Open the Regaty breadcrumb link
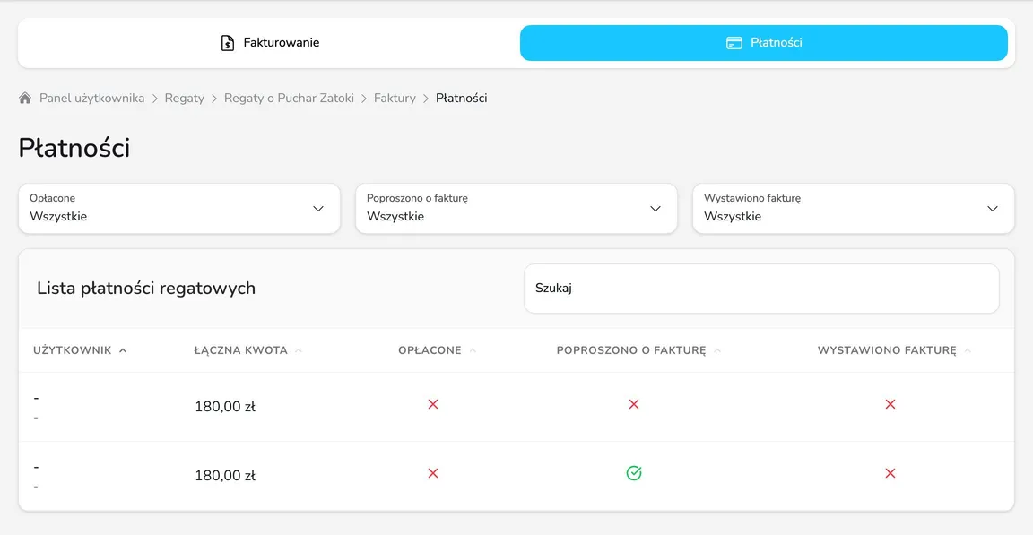Image resolution: width=1033 pixels, height=535 pixels. (x=185, y=98)
